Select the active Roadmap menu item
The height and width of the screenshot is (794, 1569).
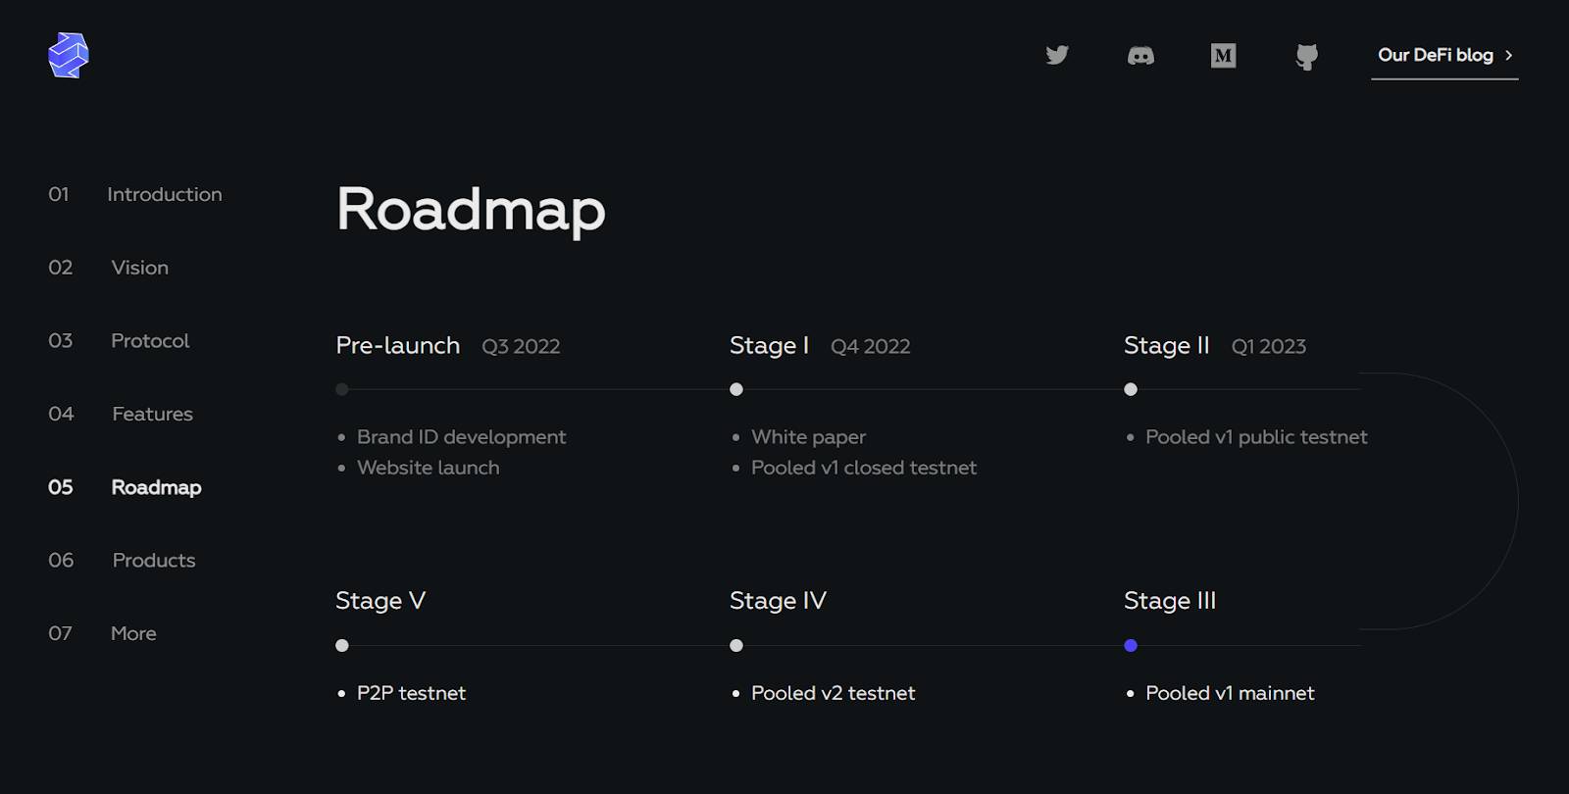[156, 487]
